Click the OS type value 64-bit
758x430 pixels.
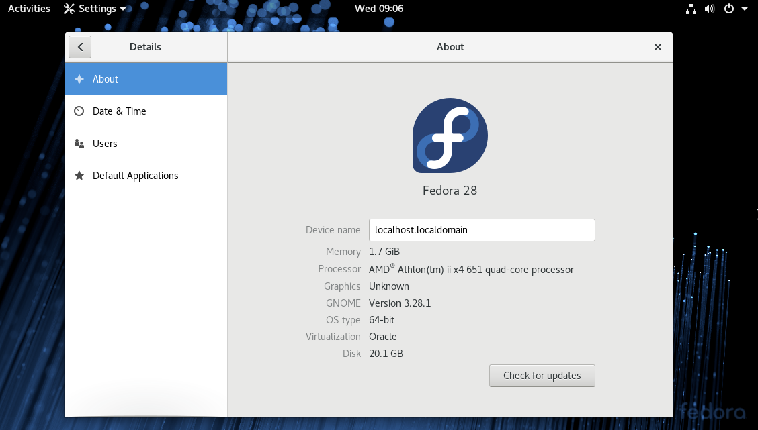[382, 320]
